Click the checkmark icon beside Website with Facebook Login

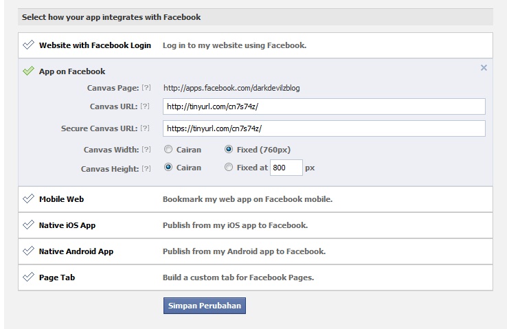[29, 45]
